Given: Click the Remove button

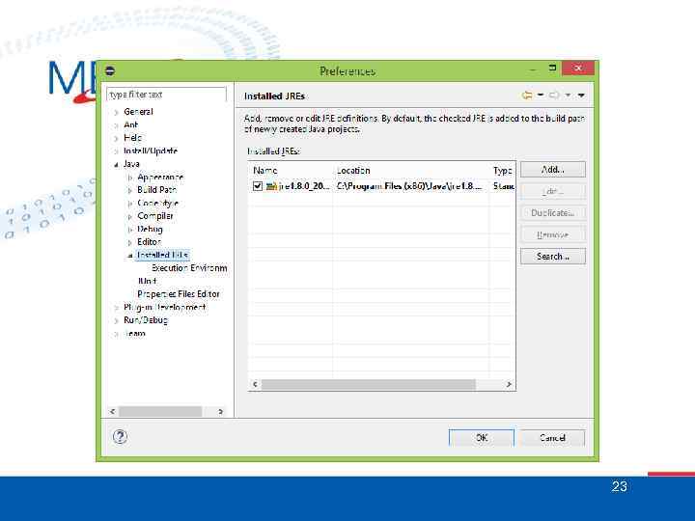Looking at the screenshot, I should point(553,234).
